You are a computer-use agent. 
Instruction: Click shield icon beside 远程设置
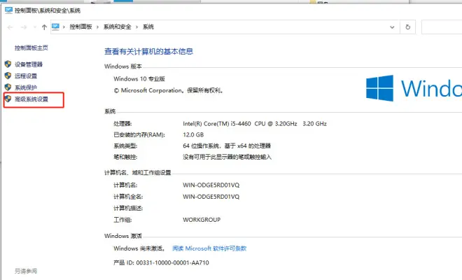point(8,76)
